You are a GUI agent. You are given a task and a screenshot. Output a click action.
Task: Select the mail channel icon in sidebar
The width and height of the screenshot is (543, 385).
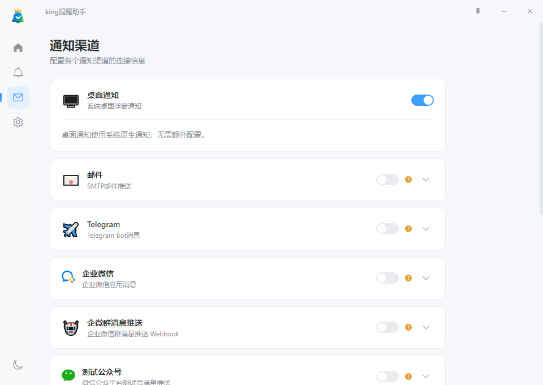coord(18,97)
